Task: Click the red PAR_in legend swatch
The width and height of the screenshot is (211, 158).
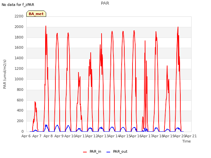Action: click(x=85, y=152)
